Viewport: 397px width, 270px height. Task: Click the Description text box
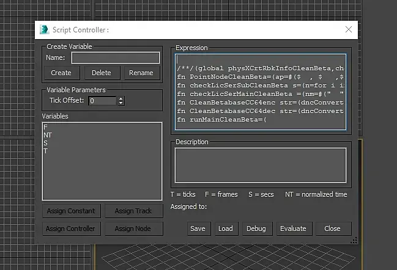pyautogui.click(x=261, y=166)
